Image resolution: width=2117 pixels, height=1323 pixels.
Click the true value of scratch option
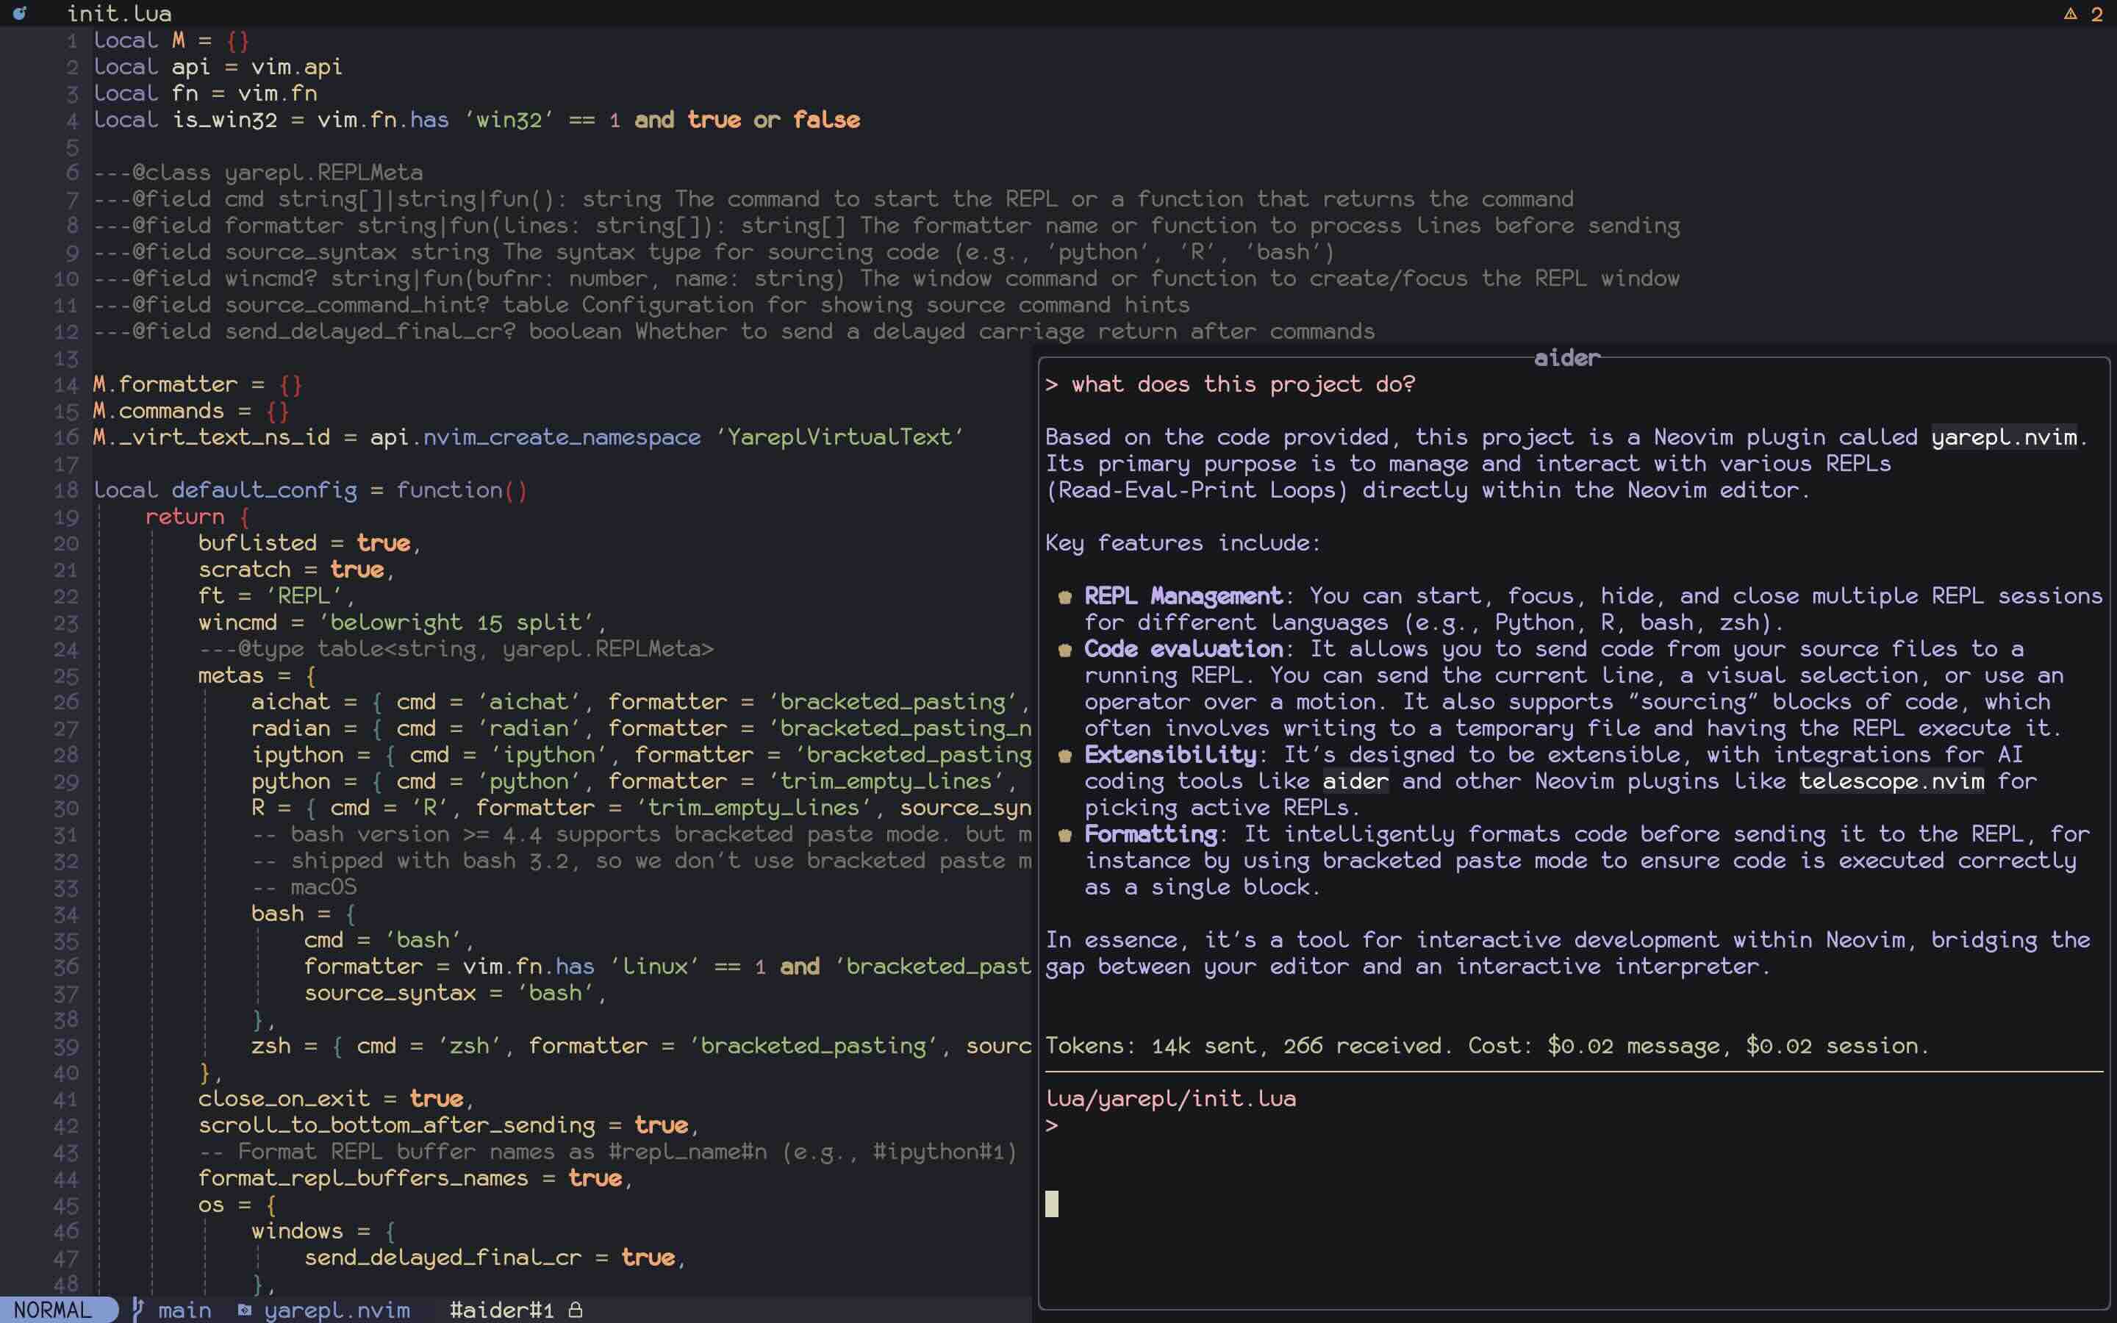pos(357,570)
